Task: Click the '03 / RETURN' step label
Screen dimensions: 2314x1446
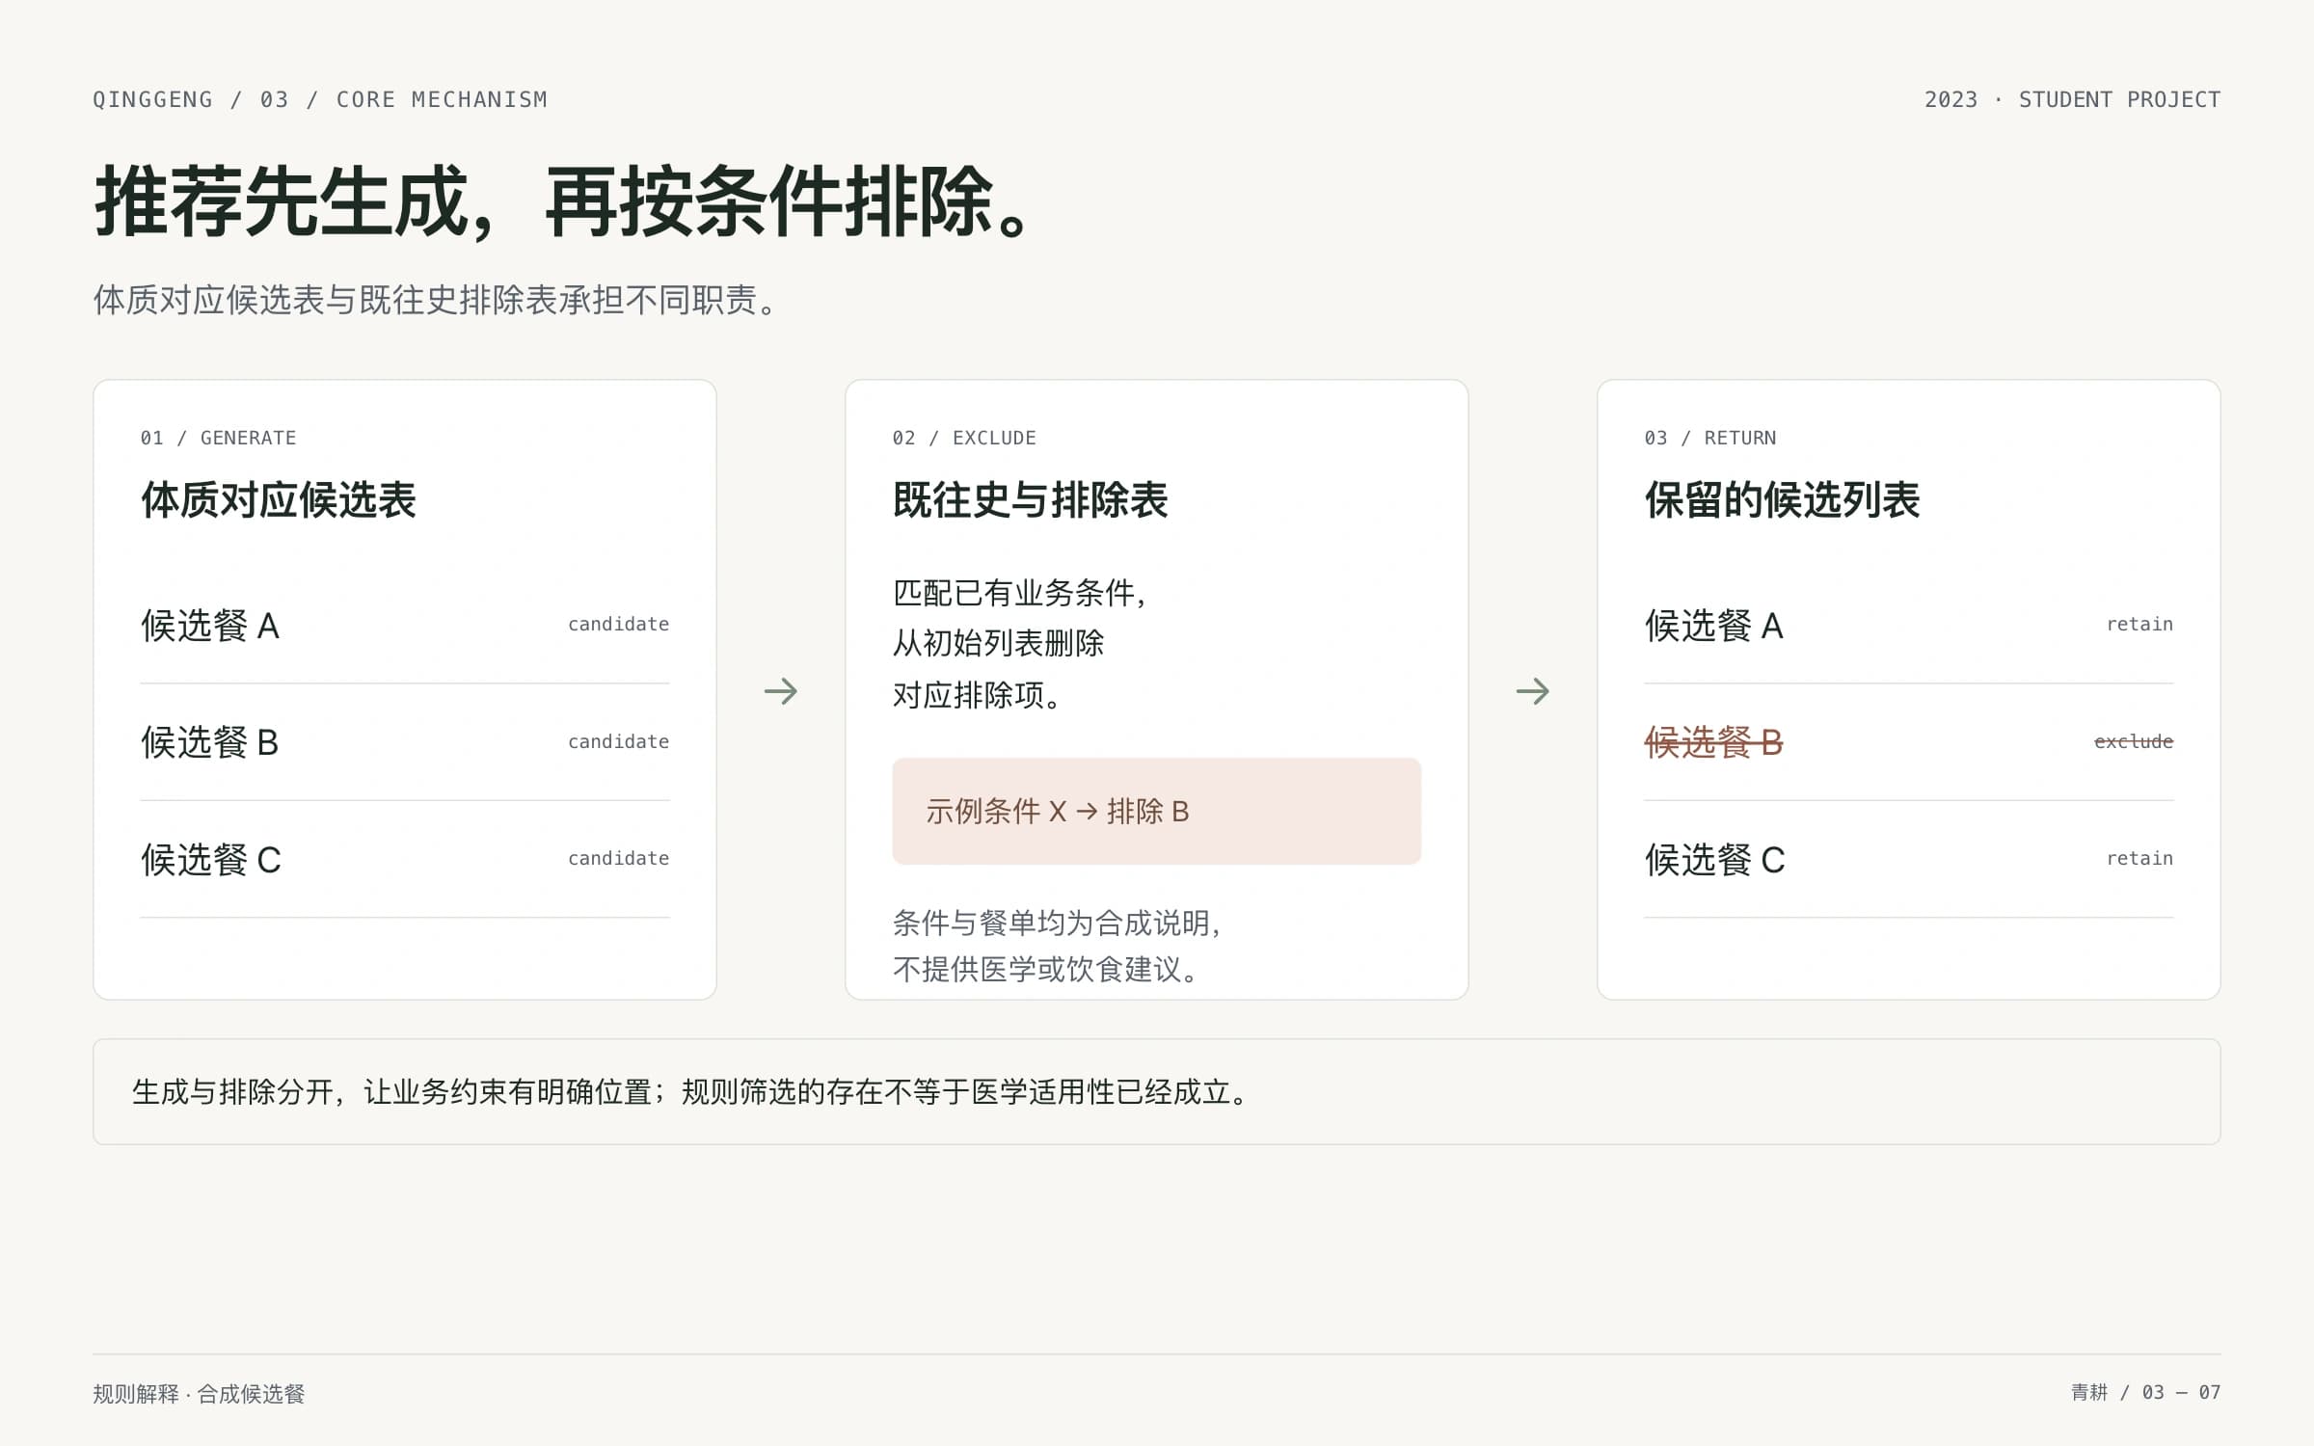Action: coord(1709,438)
